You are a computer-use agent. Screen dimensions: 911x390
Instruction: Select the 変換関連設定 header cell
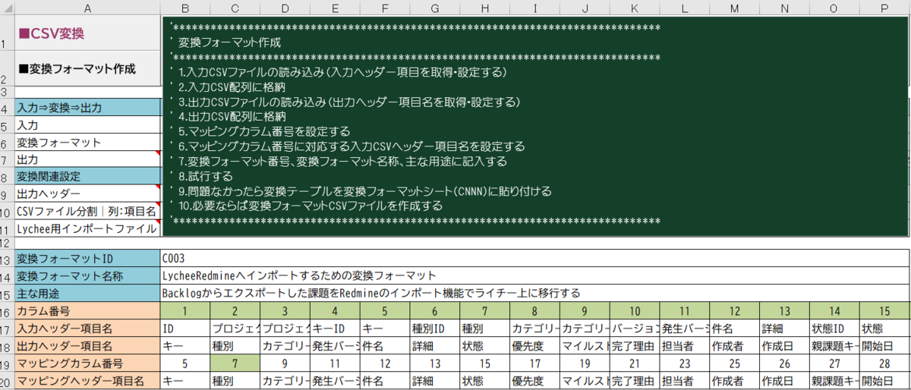[87, 177]
